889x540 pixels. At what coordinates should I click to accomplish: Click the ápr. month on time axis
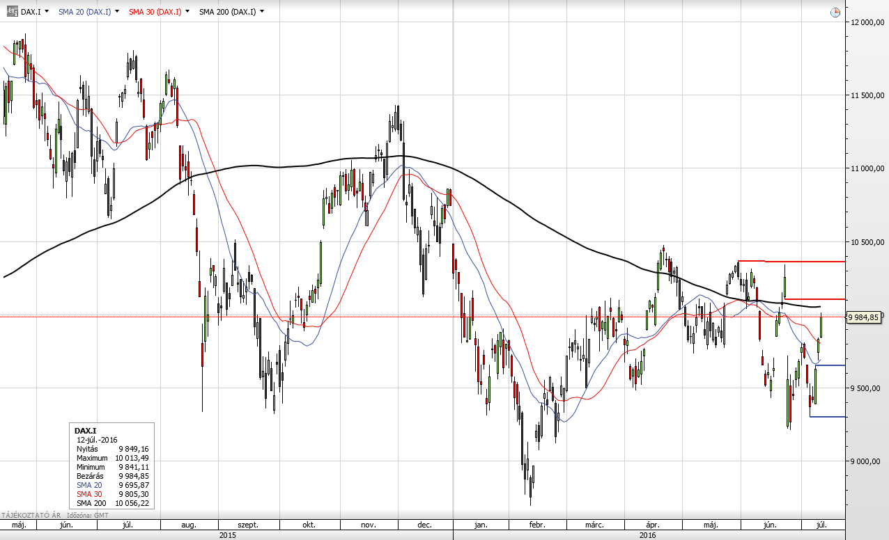[x=653, y=525]
